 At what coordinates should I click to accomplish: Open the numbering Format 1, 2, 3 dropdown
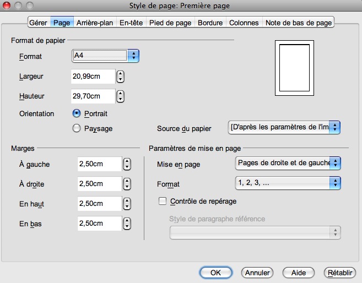point(287,183)
